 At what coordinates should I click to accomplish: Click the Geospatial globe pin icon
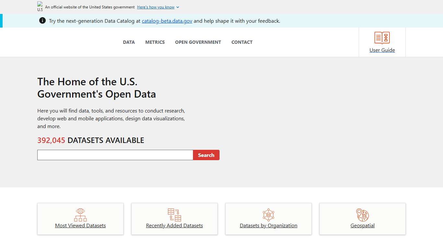(362, 215)
